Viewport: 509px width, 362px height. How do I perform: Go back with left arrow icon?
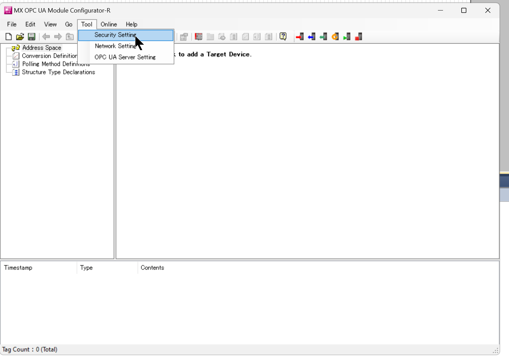[46, 37]
